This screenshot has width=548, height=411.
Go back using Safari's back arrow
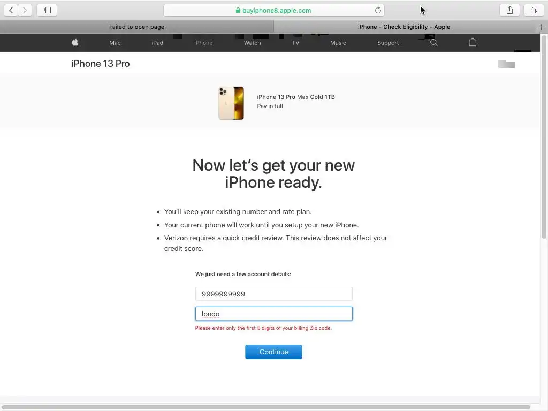11,10
